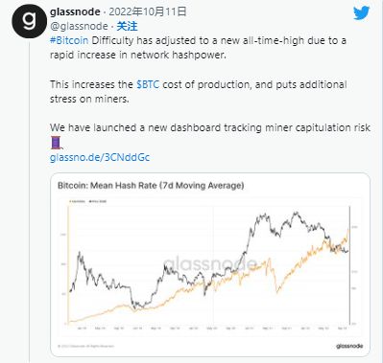Click the black price legend entry
Image resolution: width=383 pixels, height=363 pixels.
(98, 201)
